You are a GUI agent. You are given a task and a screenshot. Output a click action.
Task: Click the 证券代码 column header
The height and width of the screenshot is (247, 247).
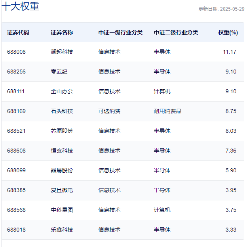click(x=18, y=33)
